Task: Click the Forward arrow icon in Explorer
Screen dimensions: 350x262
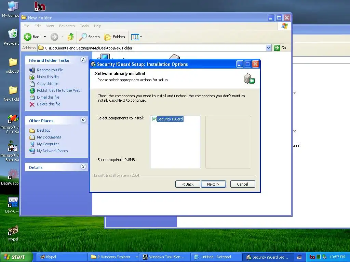Action: pyautogui.click(x=54, y=37)
